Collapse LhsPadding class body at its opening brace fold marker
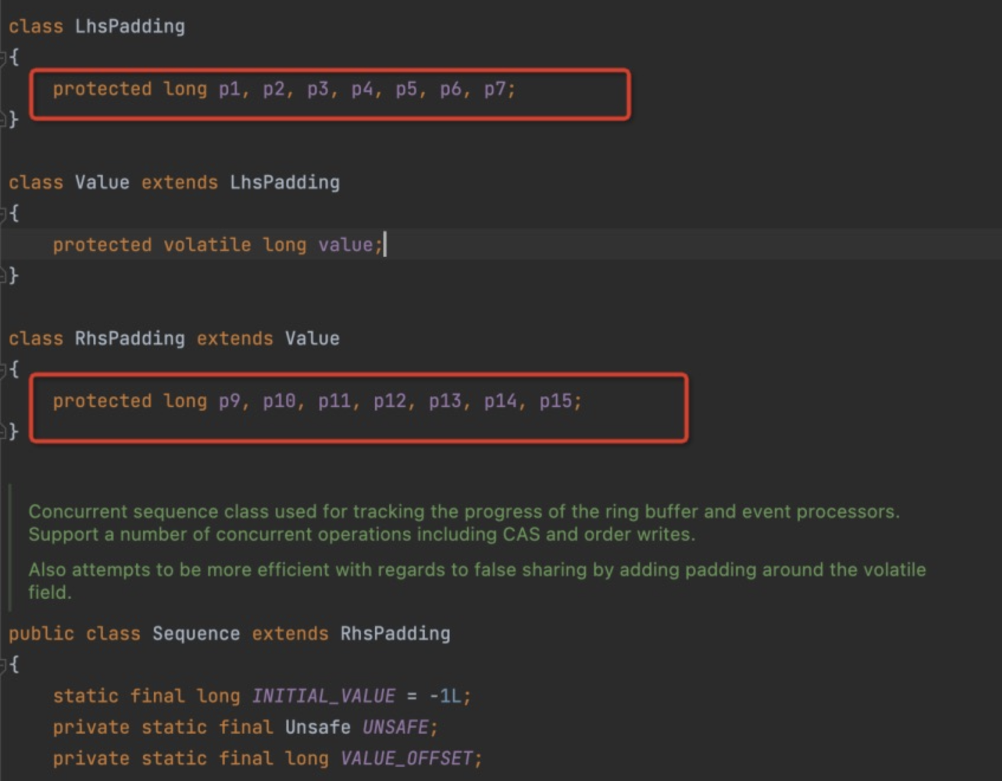 click(x=2, y=57)
